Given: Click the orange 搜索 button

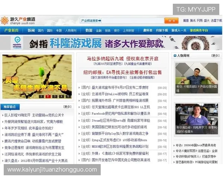Looking at the screenshot, I should pos(171,21).
